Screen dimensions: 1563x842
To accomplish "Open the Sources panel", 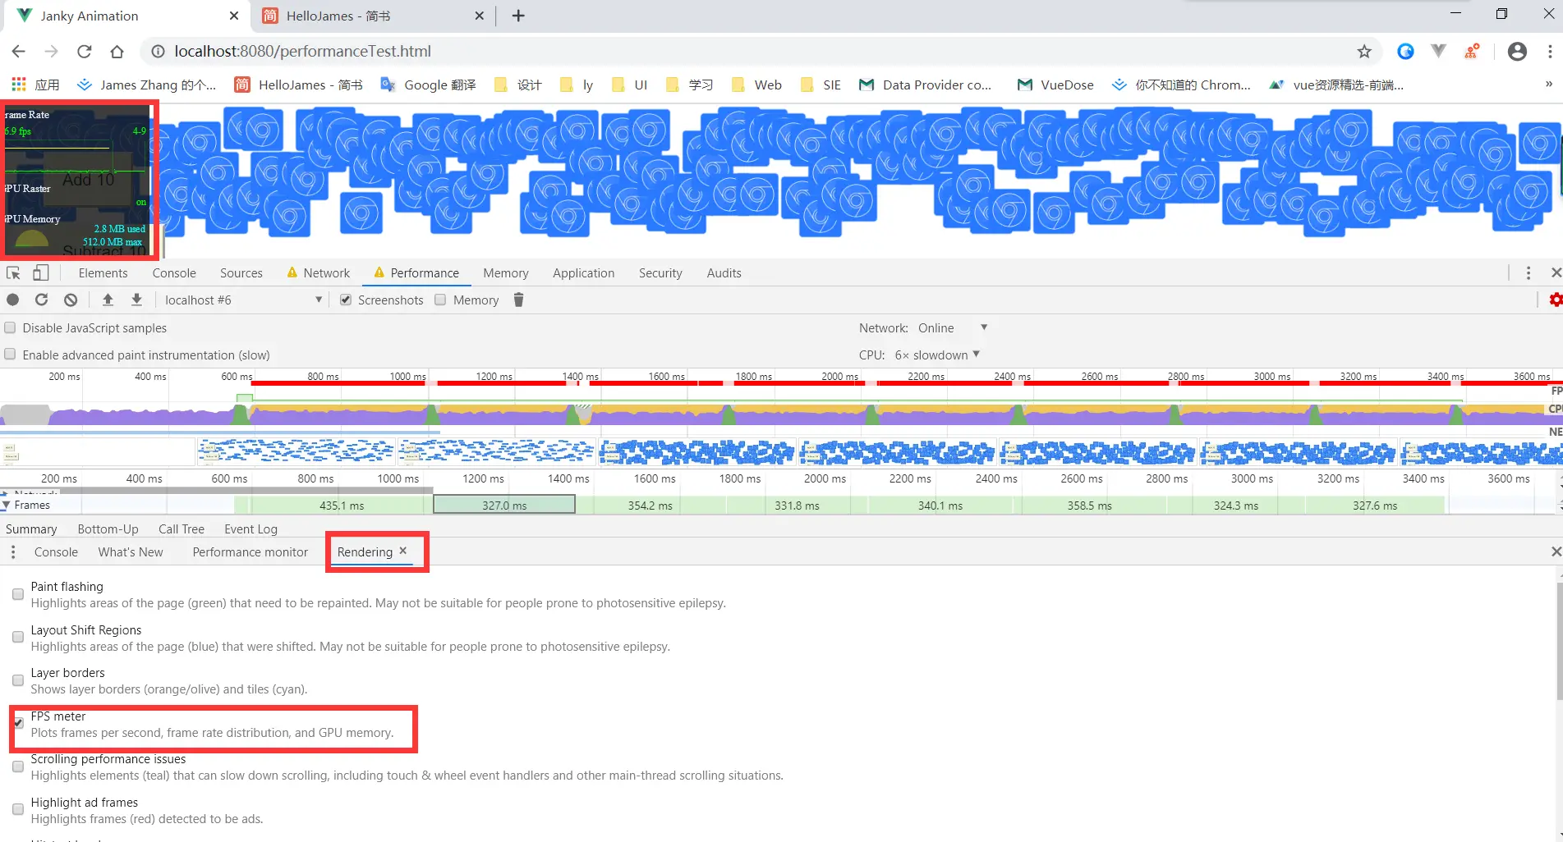I will click(x=241, y=273).
